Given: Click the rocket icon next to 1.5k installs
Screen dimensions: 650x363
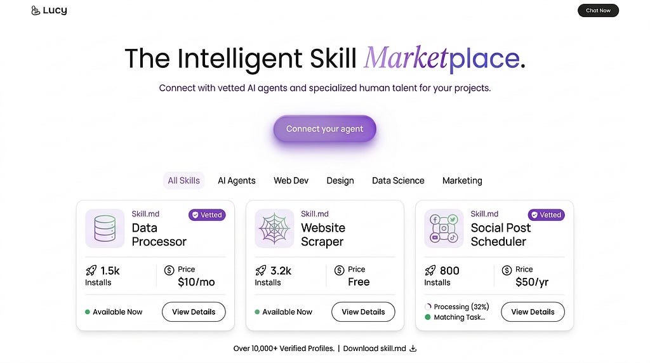Looking at the screenshot, I should pyautogui.click(x=91, y=270).
